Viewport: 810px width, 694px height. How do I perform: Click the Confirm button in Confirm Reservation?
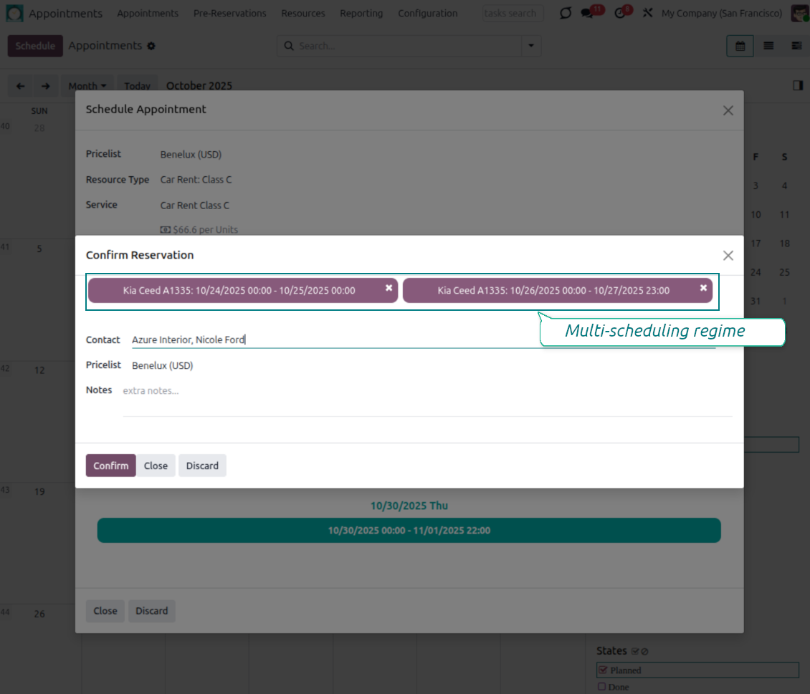pos(110,466)
